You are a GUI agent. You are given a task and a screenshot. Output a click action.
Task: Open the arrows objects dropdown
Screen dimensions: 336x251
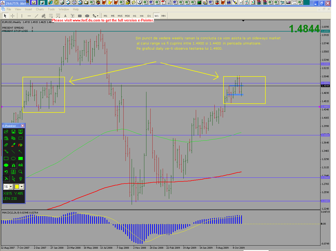pos(95,16)
